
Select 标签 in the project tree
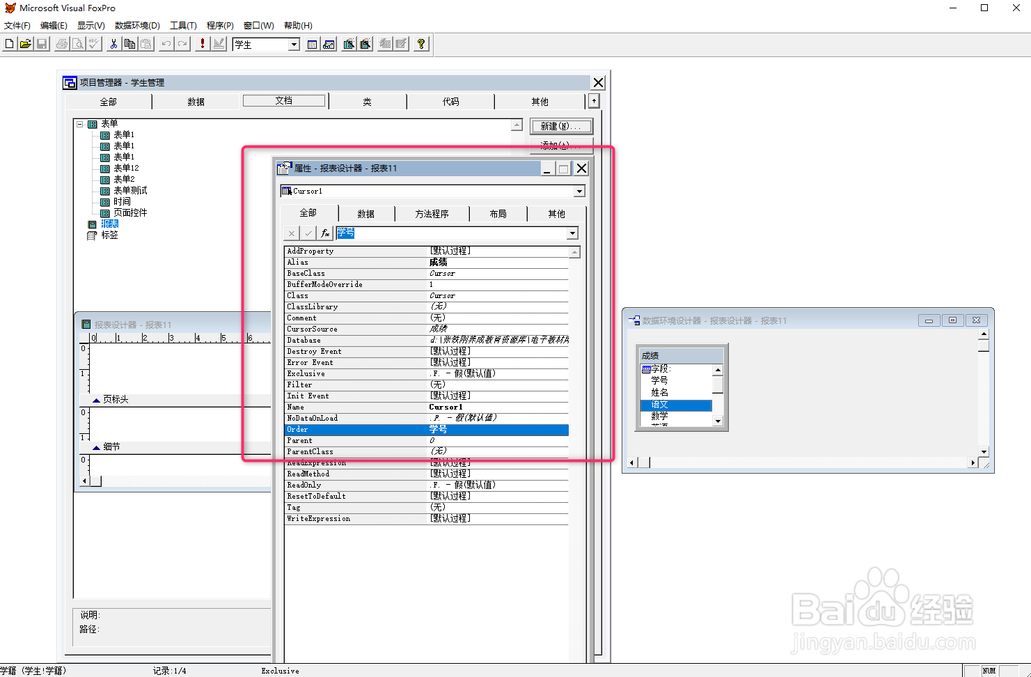click(x=110, y=235)
